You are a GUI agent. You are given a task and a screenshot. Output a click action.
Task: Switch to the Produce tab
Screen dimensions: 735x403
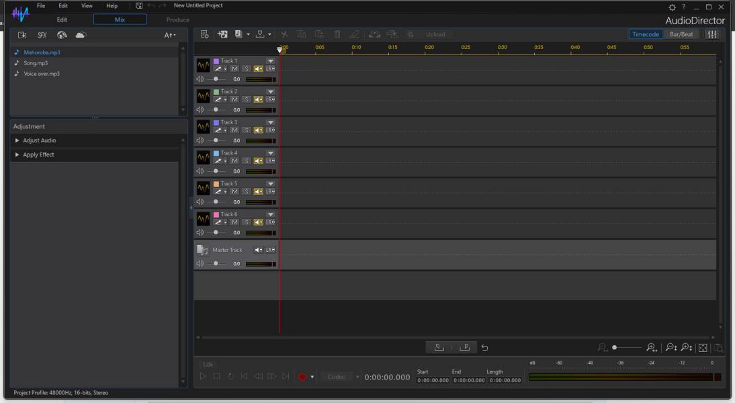tap(177, 19)
